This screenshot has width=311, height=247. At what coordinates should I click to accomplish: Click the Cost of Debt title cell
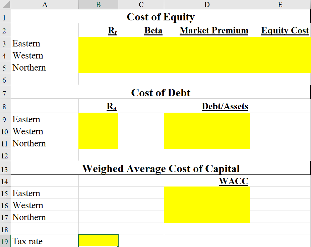tap(161, 93)
